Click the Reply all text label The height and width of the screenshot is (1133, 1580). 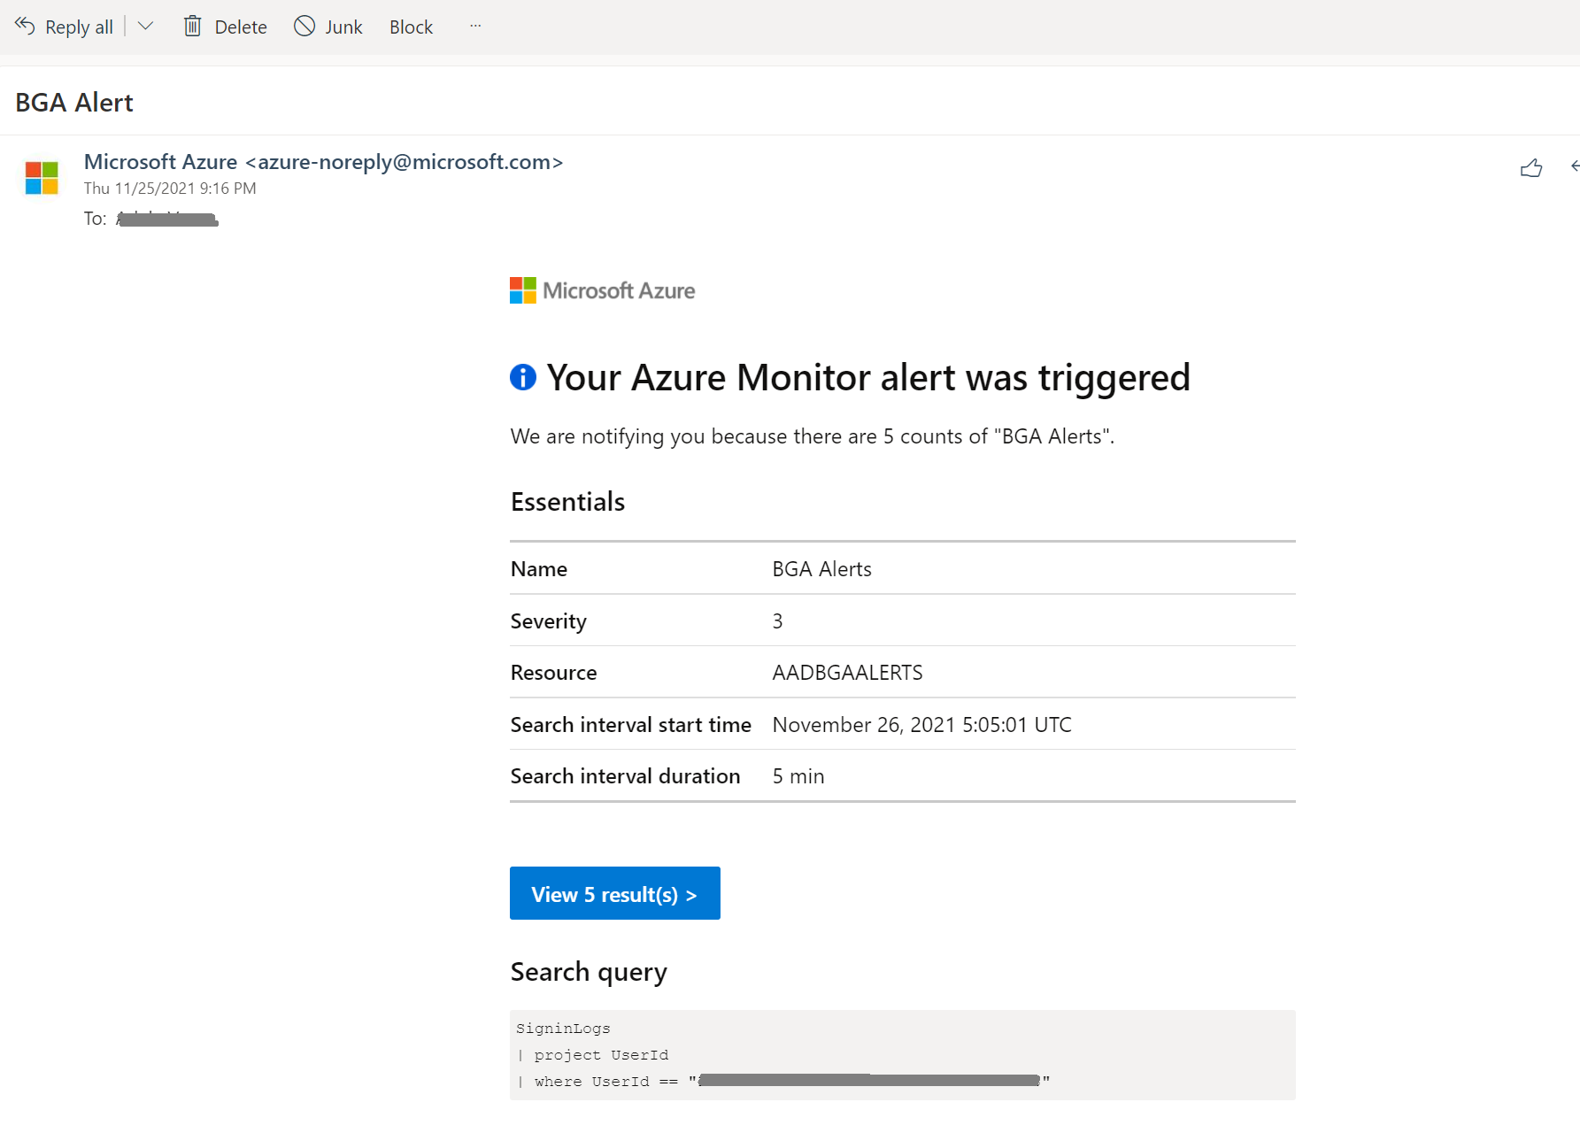point(78,26)
